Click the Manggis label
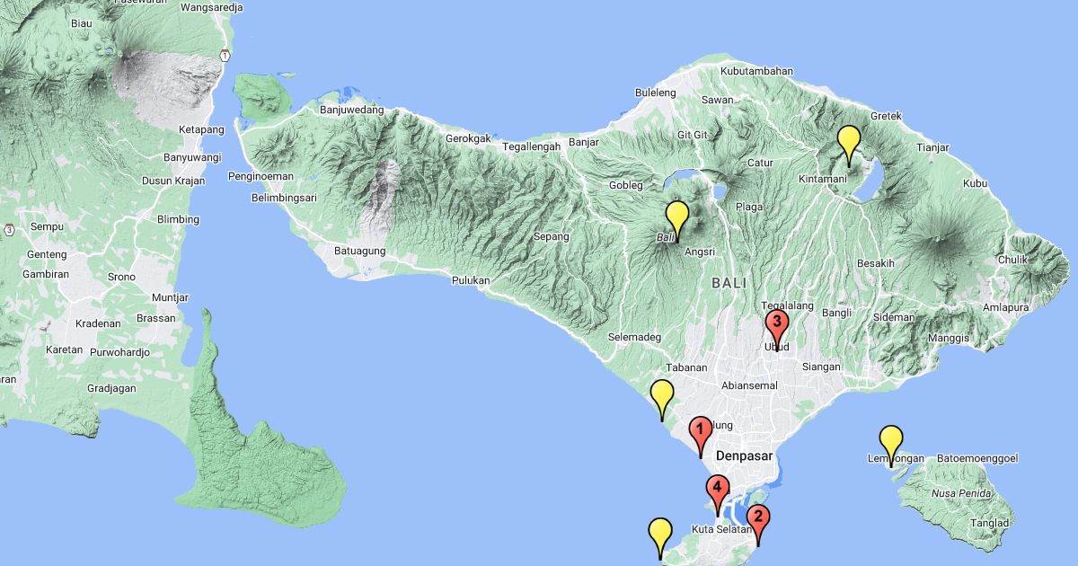 tap(949, 339)
